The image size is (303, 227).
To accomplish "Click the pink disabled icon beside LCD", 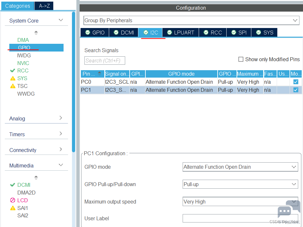I will [13, 200].
